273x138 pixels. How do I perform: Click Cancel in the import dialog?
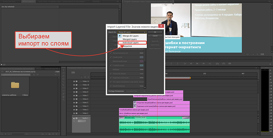tap(155, 35)
